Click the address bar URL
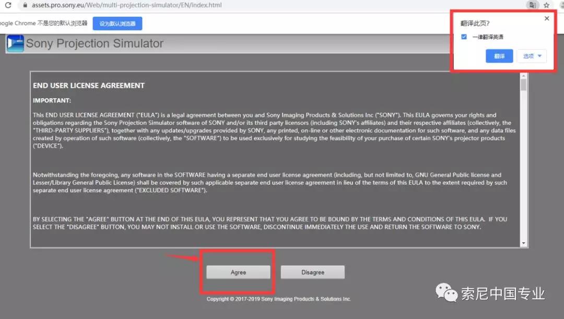Image resolution: width=564 pixels, height=319 pixels. 126,5
